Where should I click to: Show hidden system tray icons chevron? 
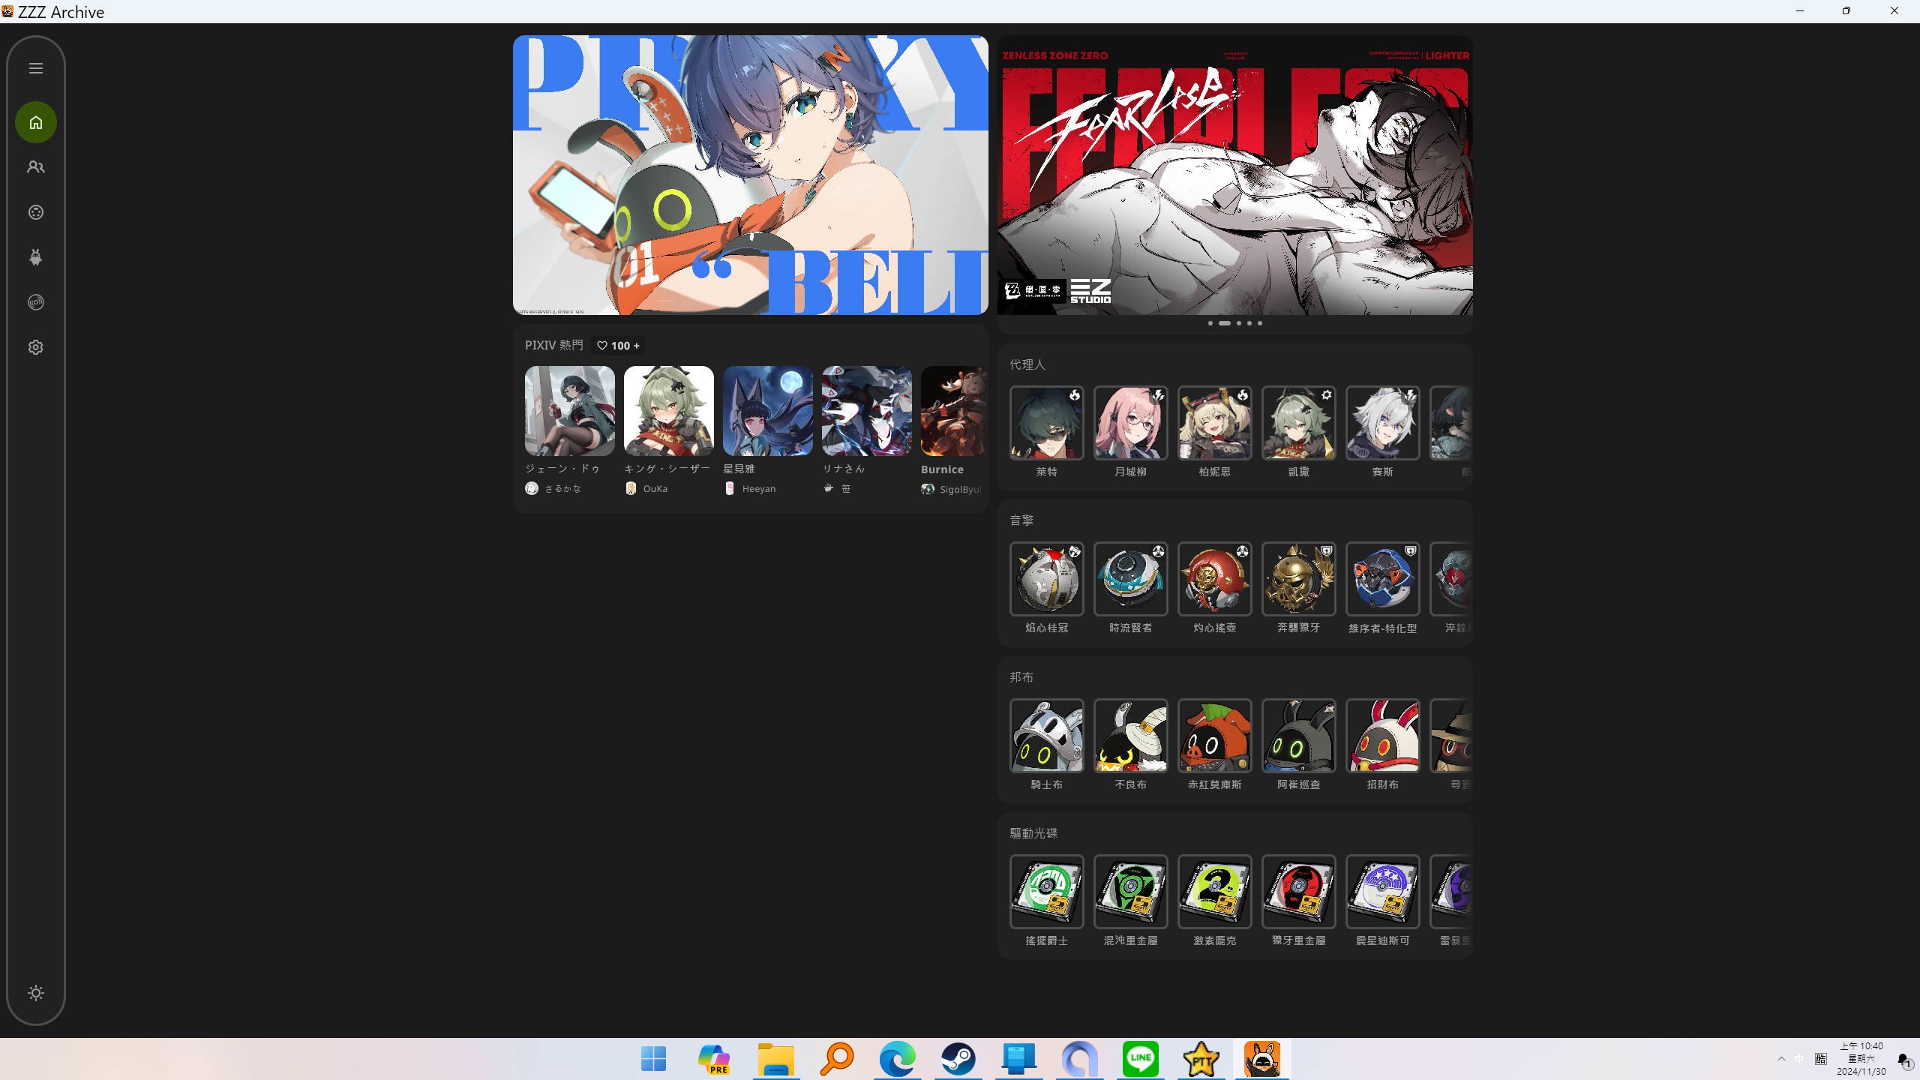click(1781, 1059)
